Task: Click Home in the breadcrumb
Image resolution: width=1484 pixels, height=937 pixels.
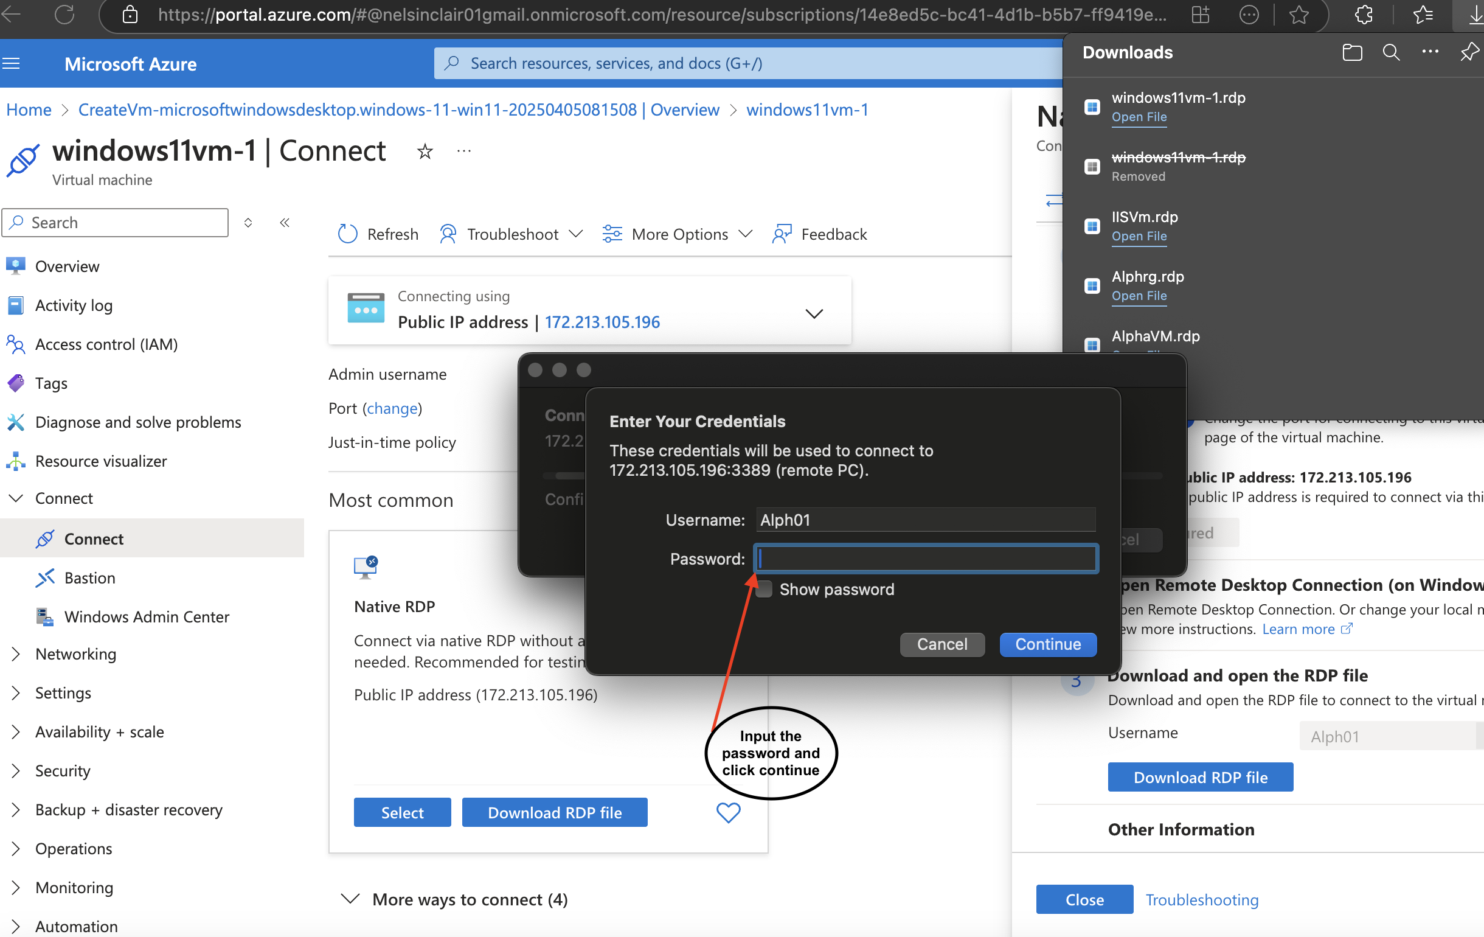Action: [x=29, y=110]
